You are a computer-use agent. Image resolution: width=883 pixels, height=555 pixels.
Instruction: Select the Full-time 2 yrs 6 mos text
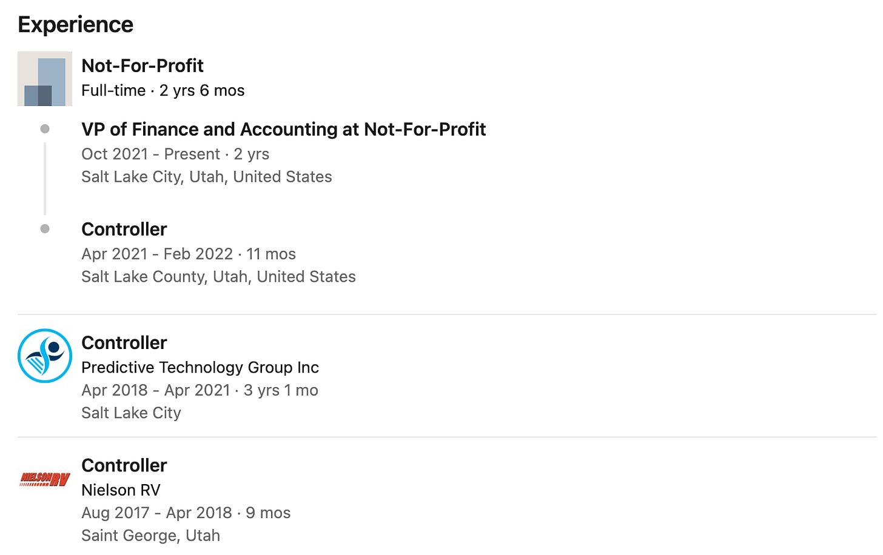(x=163, y=90)
